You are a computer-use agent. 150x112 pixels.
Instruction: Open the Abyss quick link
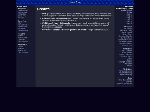click(x=129, y=66)
